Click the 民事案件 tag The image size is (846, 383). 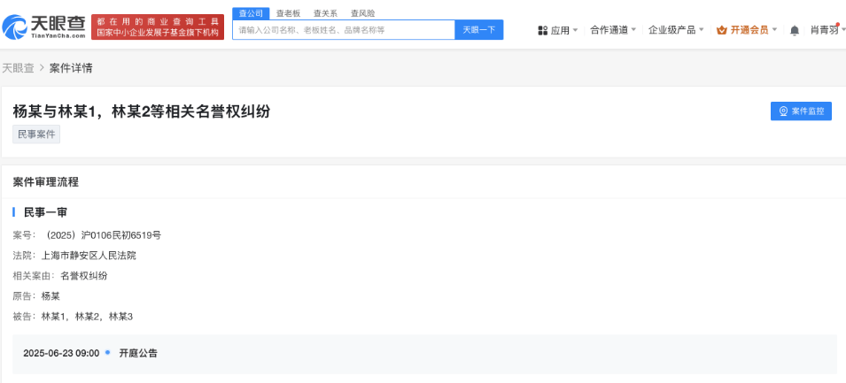[36, 134]
